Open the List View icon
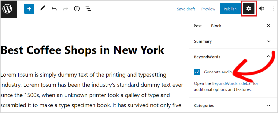Screen dimensions: 278x113 (88, 9)
